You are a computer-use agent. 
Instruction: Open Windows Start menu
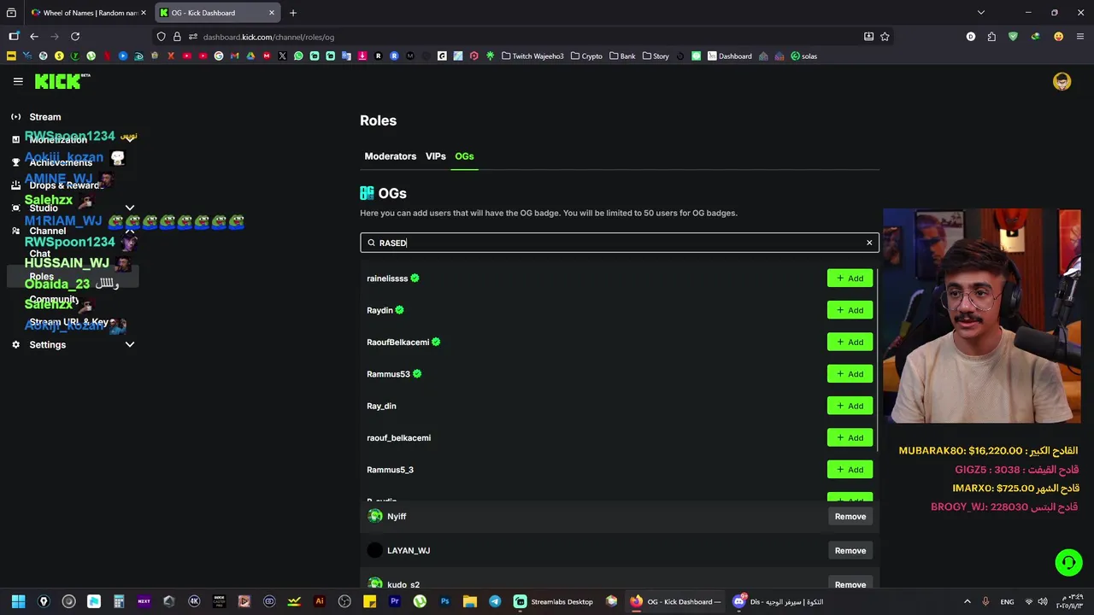coord(18,601)
